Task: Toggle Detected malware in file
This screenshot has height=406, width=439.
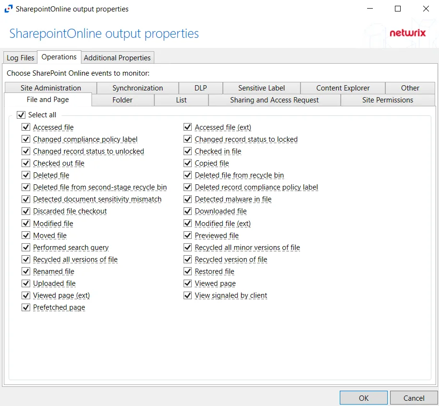Action: [x=187, y=199]
